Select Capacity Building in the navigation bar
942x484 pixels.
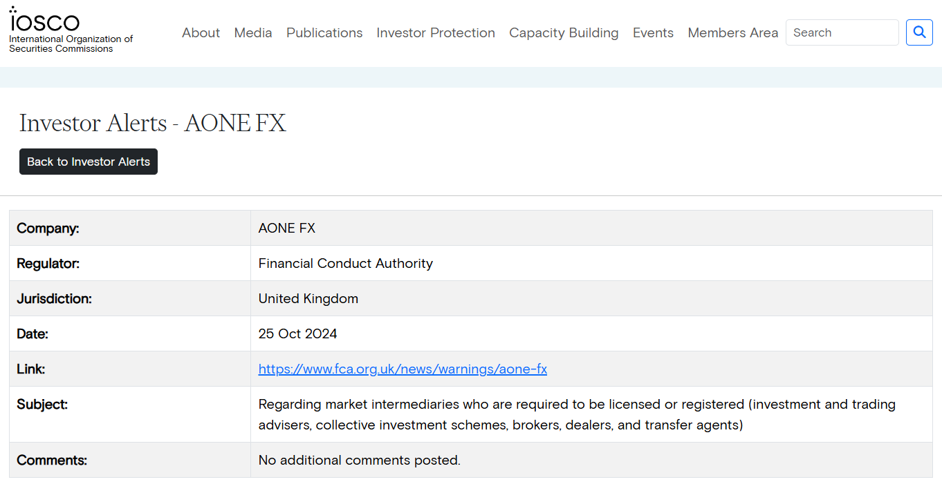(564, 32)
